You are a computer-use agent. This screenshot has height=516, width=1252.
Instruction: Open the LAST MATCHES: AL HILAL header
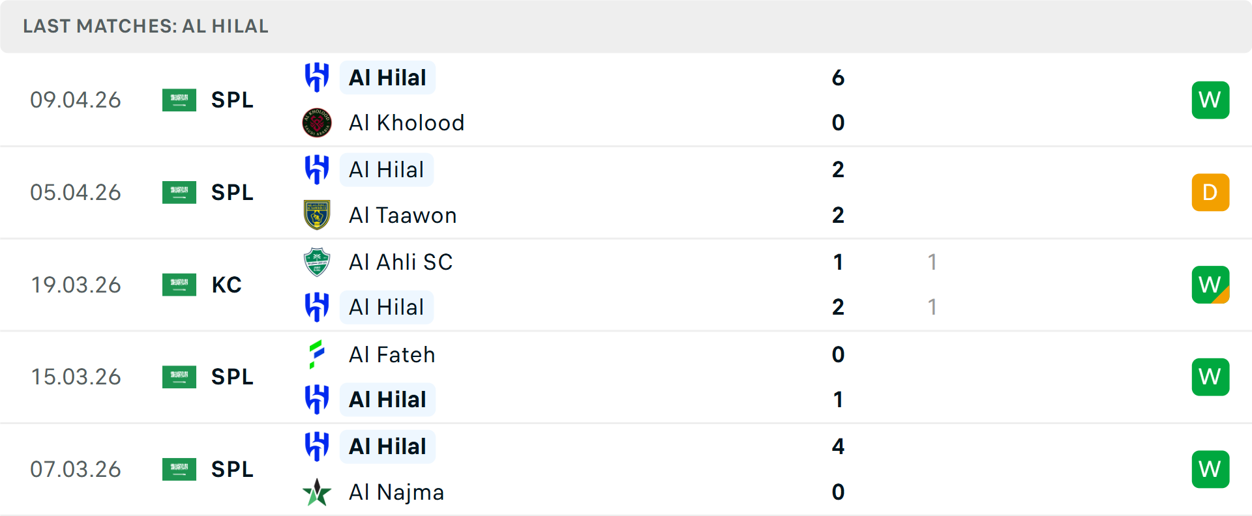coord(145,27)
